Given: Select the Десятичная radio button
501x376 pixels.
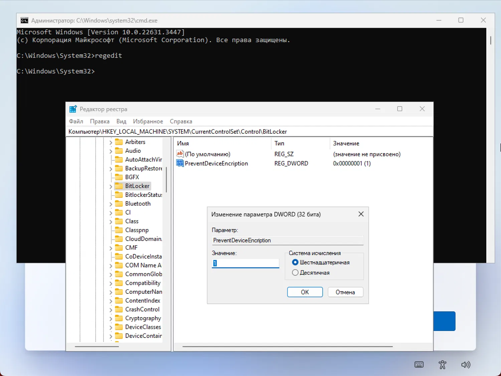Looking at the screenshot, I should (295, 273).
